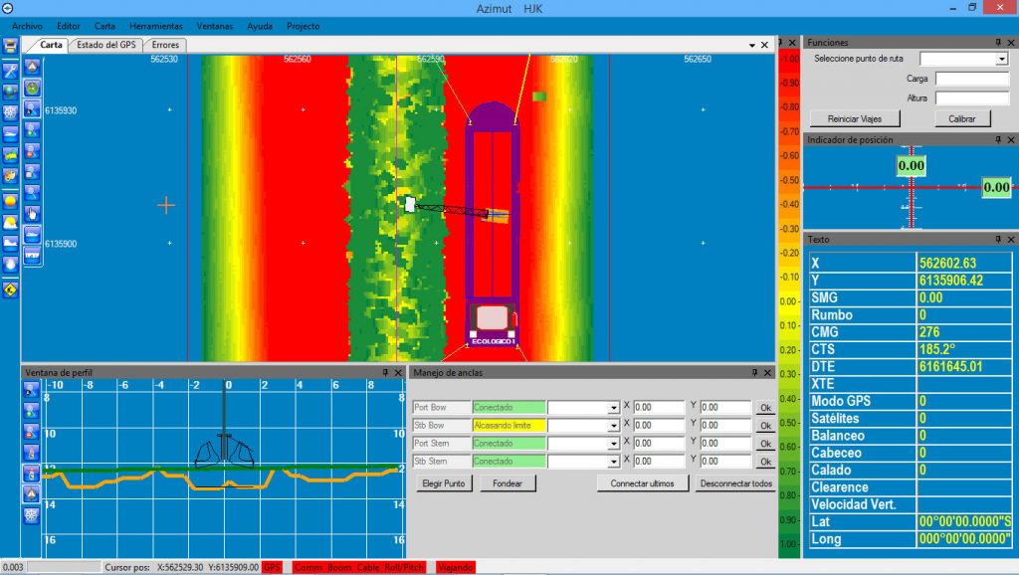The width and height of the screenshot is (1019, 575).
Task: Switch to the Estado del GPS tab
Action: [x=106, y=45]
